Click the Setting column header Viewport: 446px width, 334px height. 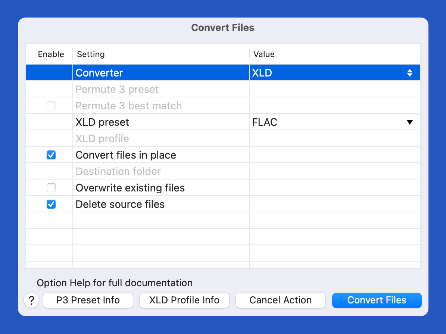coord(91,54)
